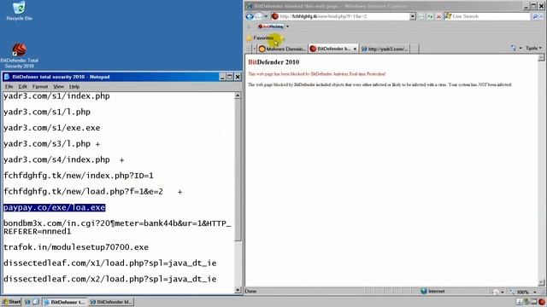Click the green dollar tray icon
547x307 pixels.
point(527,302)
